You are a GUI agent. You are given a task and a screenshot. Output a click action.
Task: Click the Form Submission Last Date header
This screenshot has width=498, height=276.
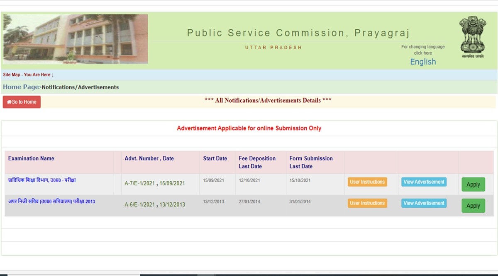click(x=311, y=162)
